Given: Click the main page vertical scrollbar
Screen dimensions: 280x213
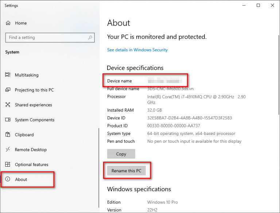Looking at the screenshot, I should pos(279,75).
